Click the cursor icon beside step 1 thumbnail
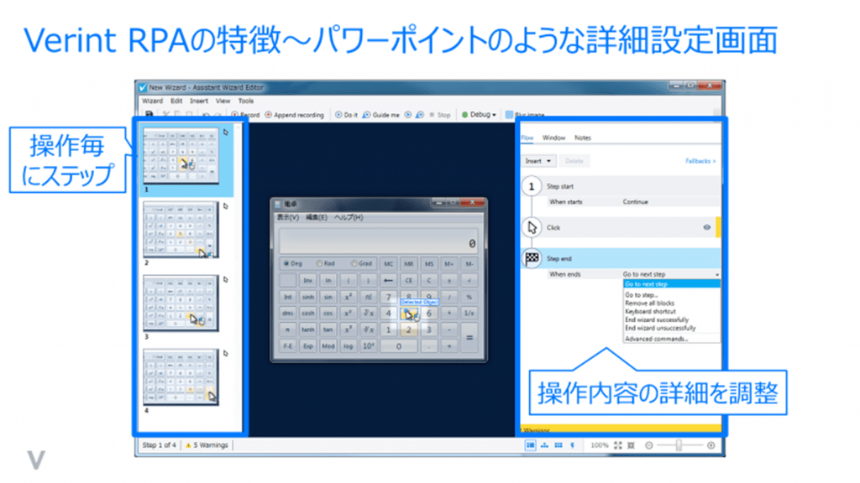Viewport: 860px width, 483px height. pyautogui.click(x=225, y=132)
